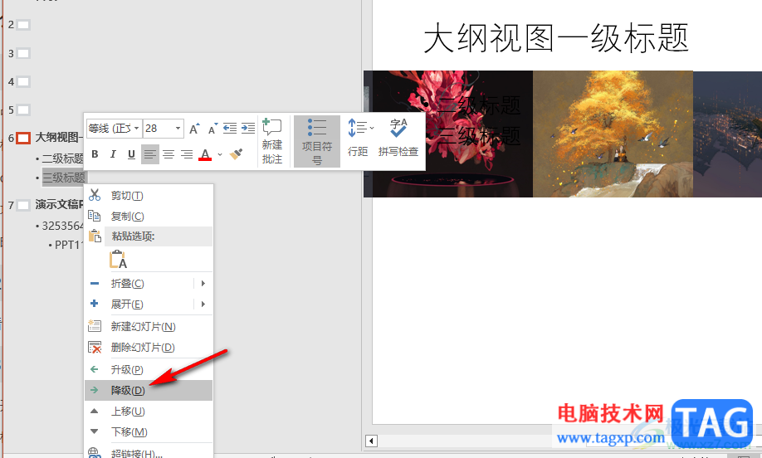
Task: Select slide 2 icon in outline
Action: 23,25
